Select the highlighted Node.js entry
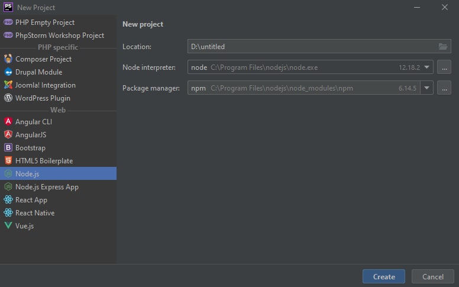Viewport: 459px width, 287px height. (x=58, y=173)
